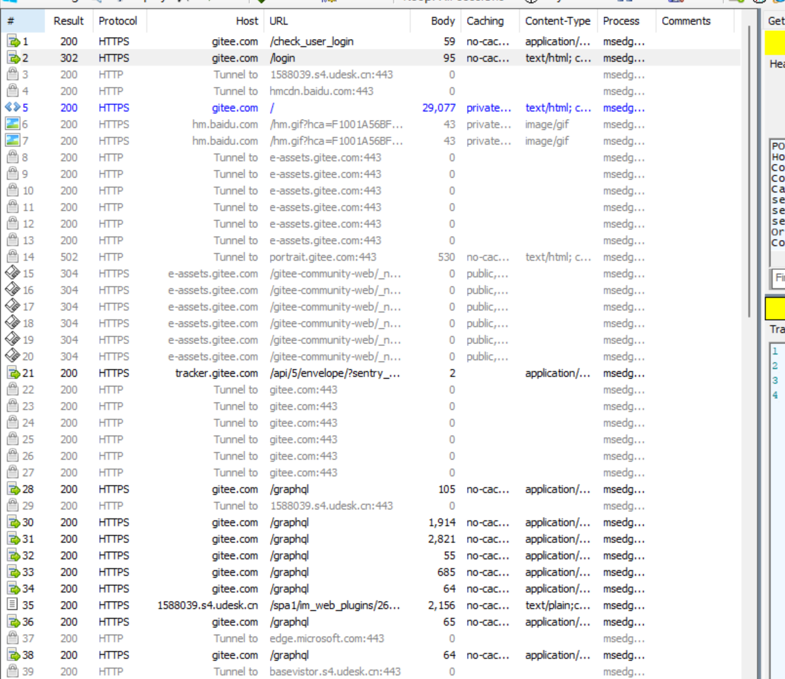The width and height of the screenshot is (785, 679).
Task: Click the not-modified diamond icon of session 15
Action: coord(12,273)
